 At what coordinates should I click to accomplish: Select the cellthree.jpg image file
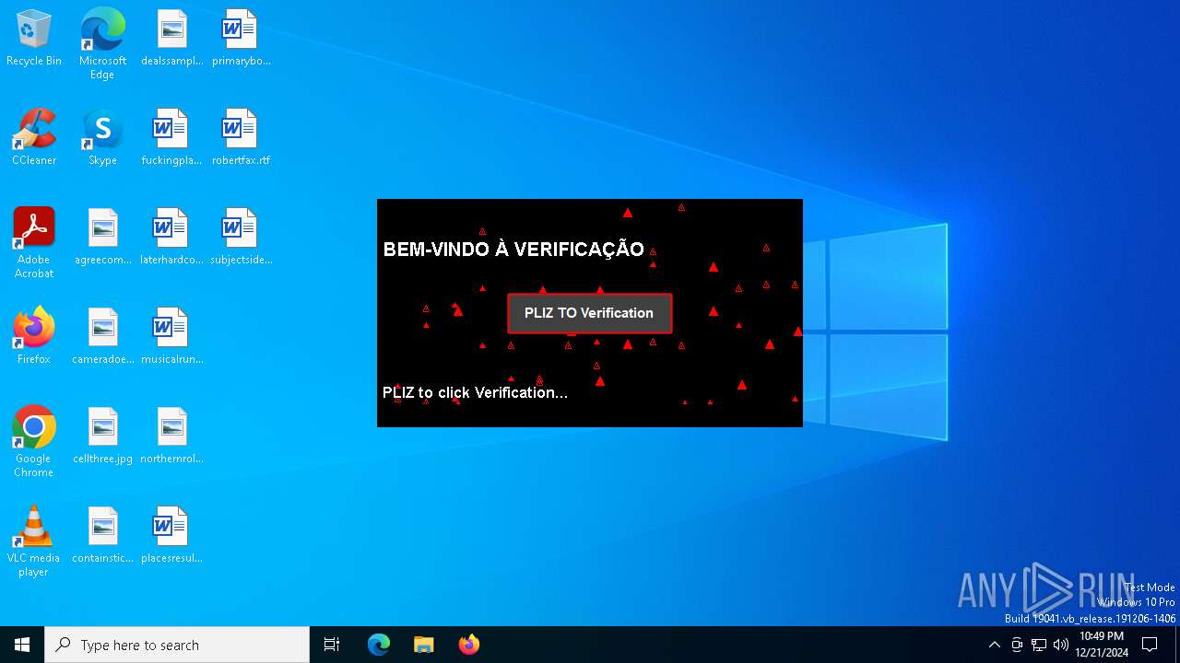coord(102,436)
